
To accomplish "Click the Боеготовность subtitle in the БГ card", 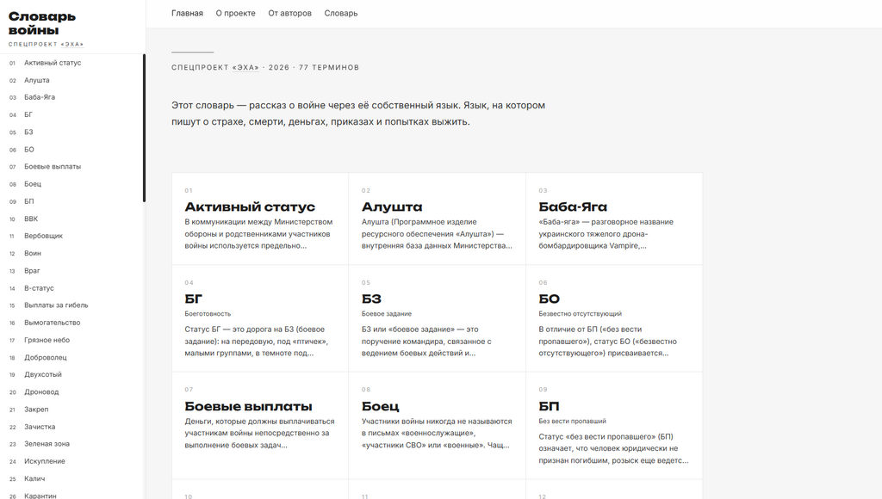I will pos(208,313).
